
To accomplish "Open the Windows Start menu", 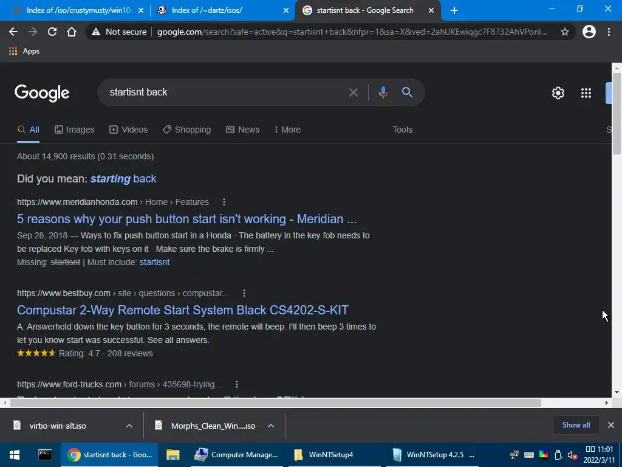I will [15, 455].
